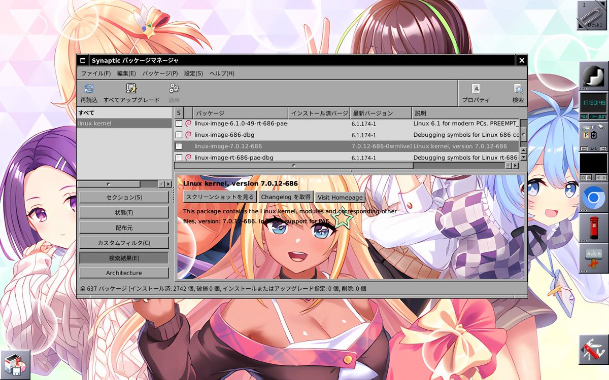This screenshot has width=609, height=380.
Task: Click right arrow of package list horizontal scrollbar
Action: pyautogui.click(x=516, y=166)
